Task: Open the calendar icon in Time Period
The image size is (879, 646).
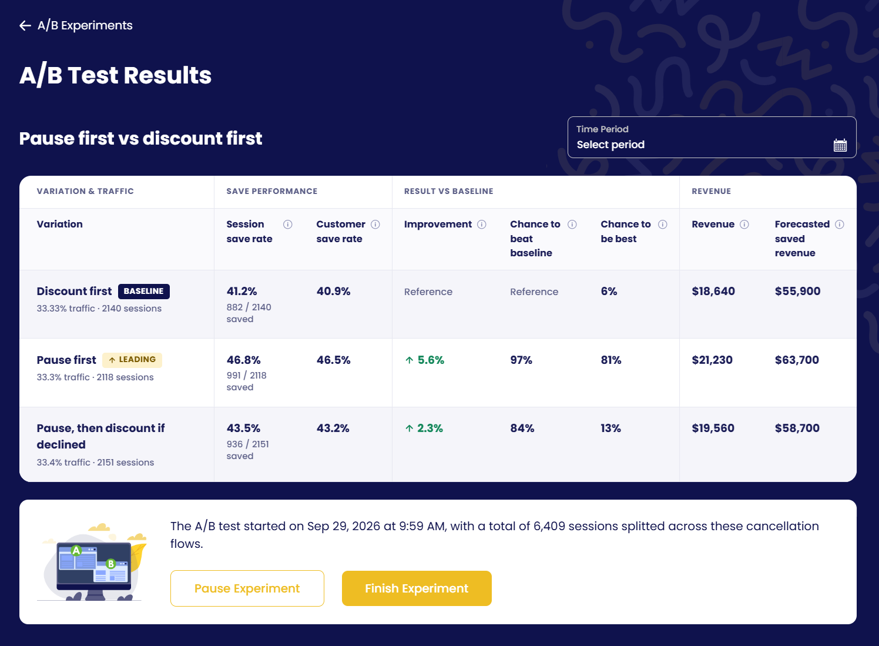Action: point(840,145)
